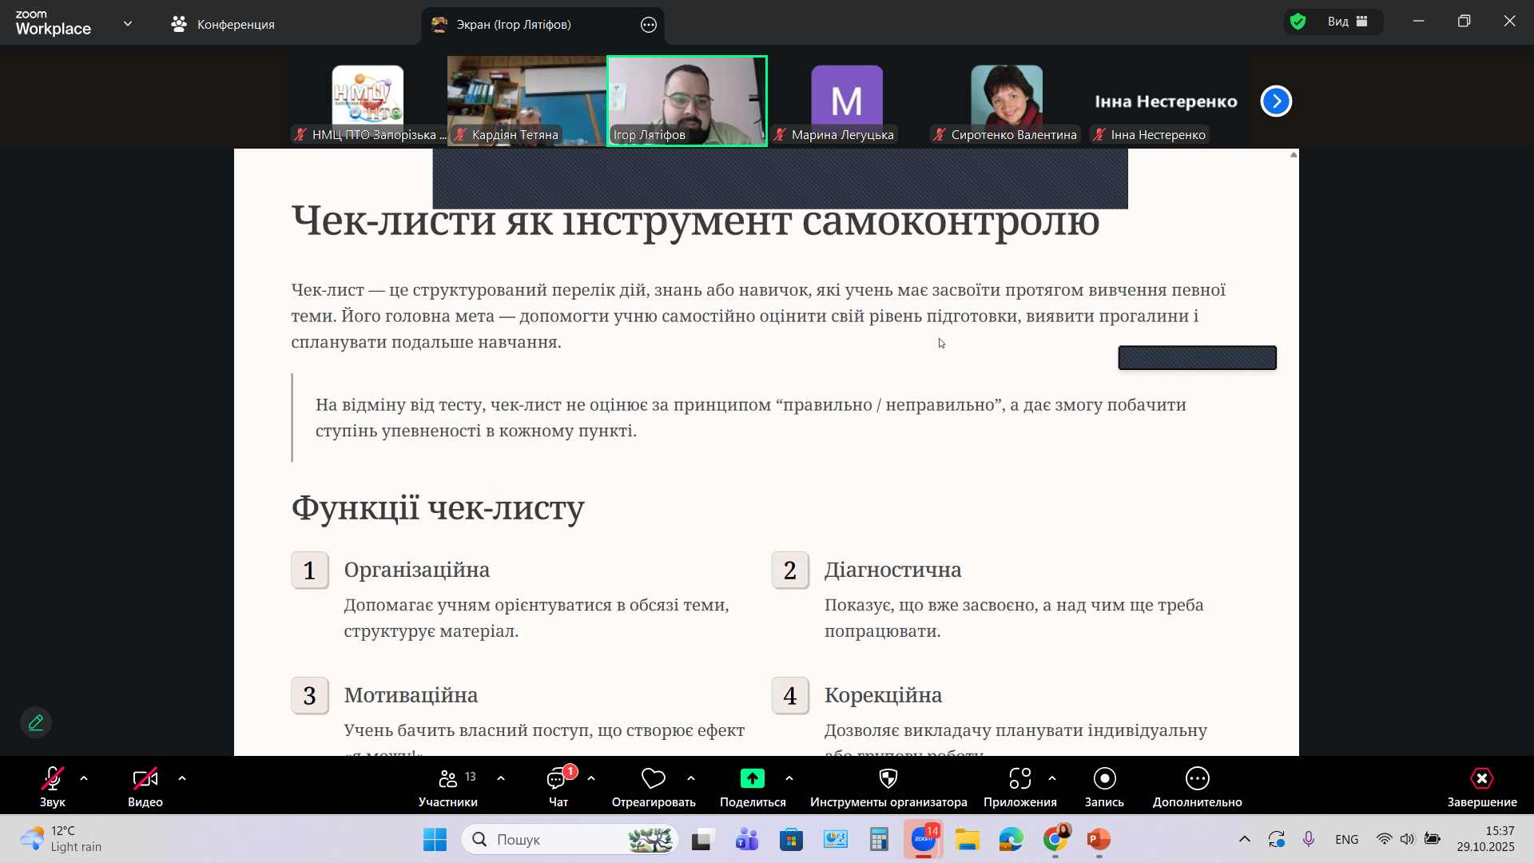Switch to the Конференция tab
The image size is (1534, 863).
tap(224, 25)
